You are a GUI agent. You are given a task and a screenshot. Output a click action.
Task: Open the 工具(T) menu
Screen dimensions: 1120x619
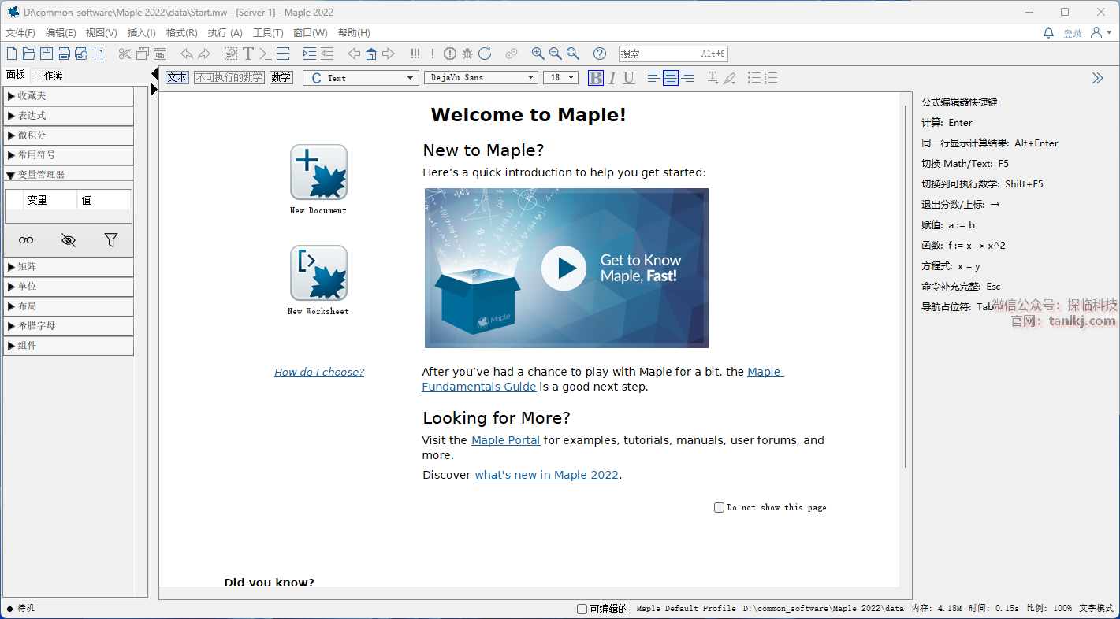[x=268, y=33]
